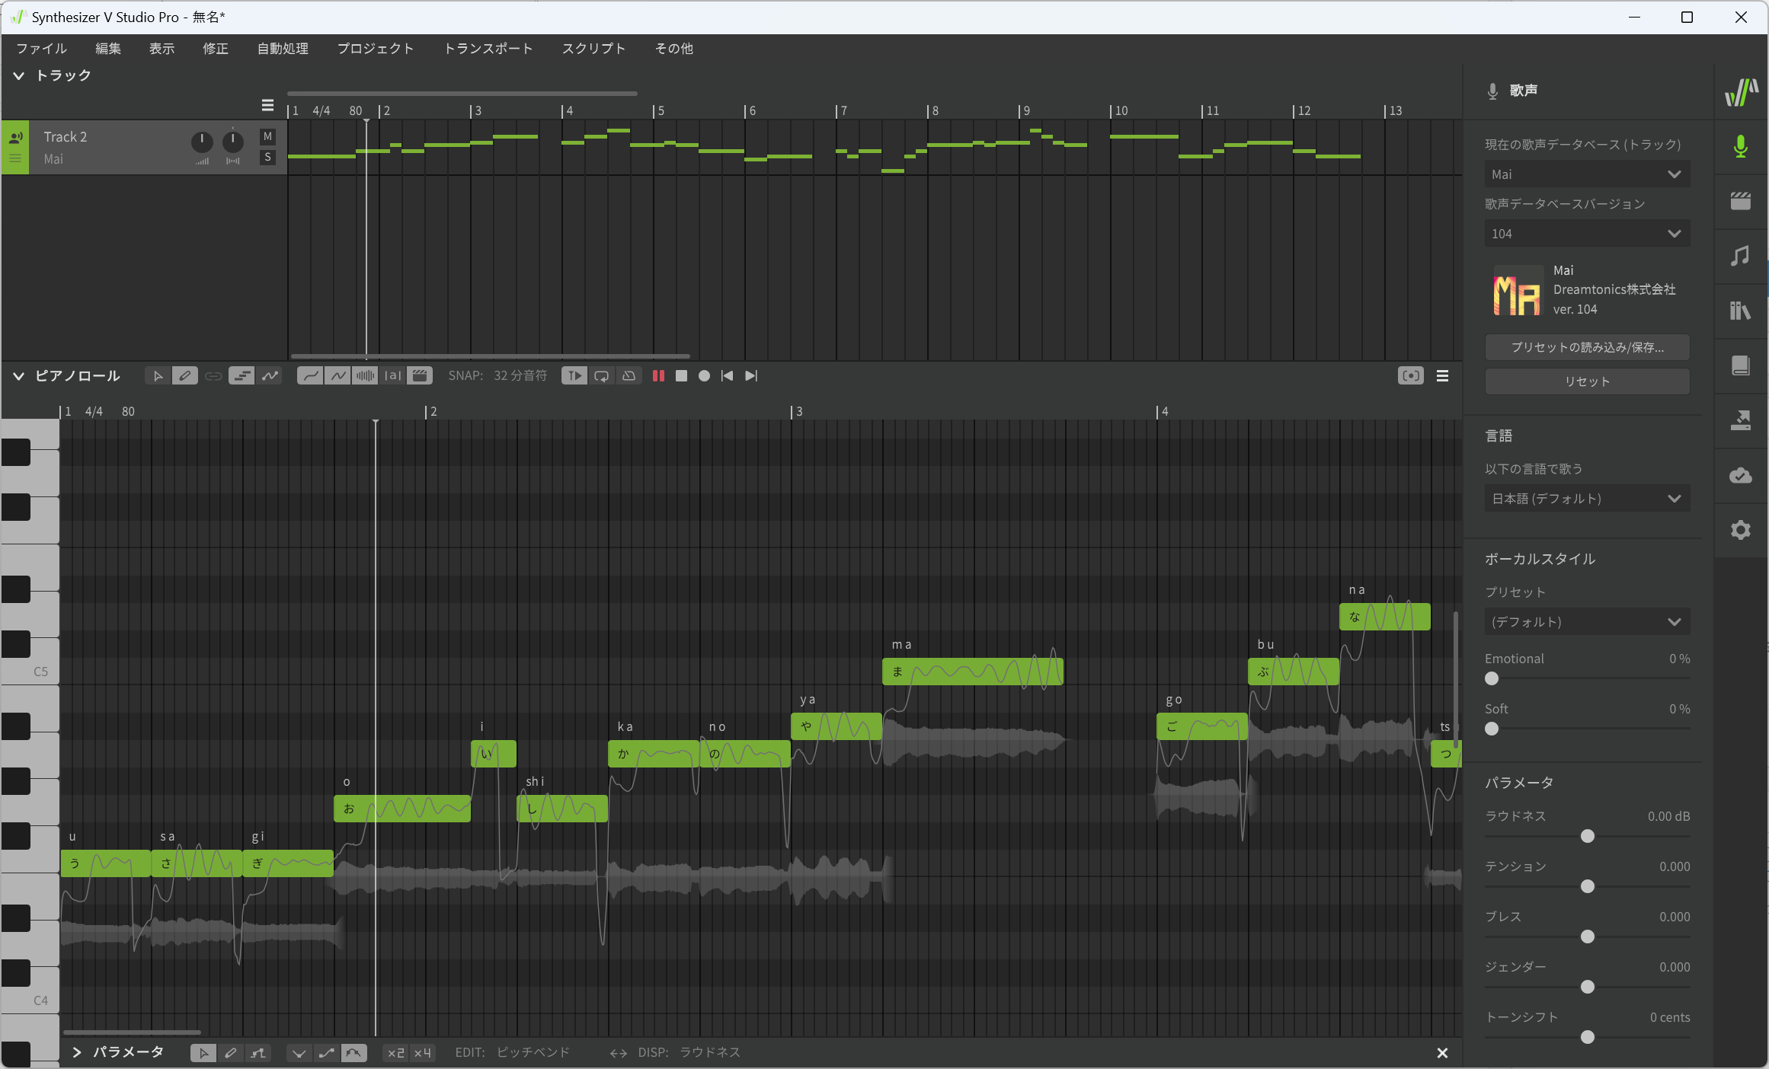The width and height of the screenshot is (1769, 1069).
Task: Open the 表示 menu
Action: click(x=162, y=49)
